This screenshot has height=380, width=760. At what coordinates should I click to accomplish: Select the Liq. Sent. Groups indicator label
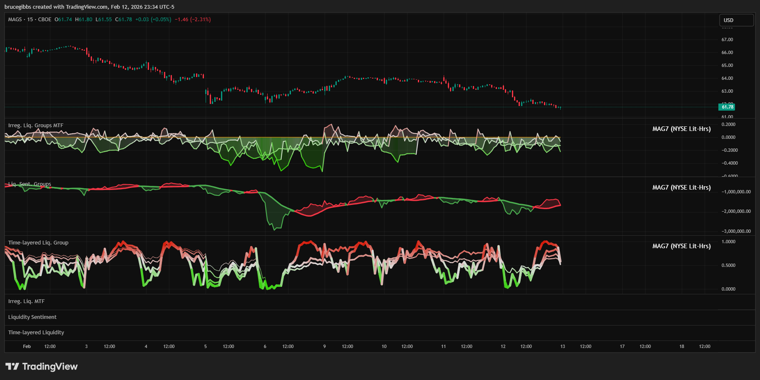point(30,184)
